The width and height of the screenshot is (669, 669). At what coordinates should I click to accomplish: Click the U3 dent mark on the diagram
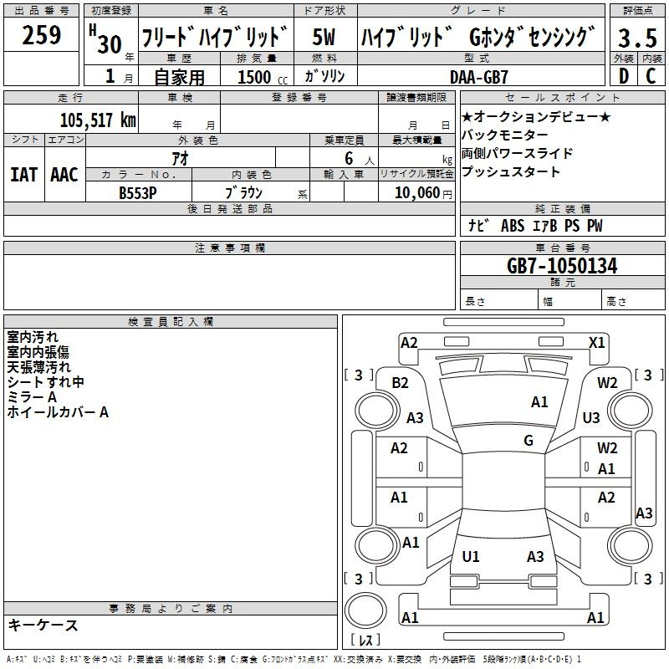(591, 417)
